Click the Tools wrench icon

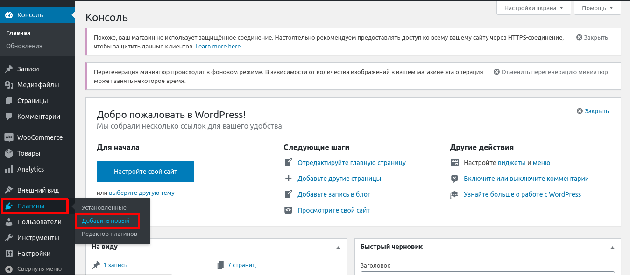pyautogui.click(x=8, y=238)
